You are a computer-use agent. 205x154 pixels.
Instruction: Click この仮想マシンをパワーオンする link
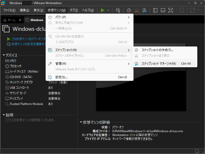(x=28, y=39)
